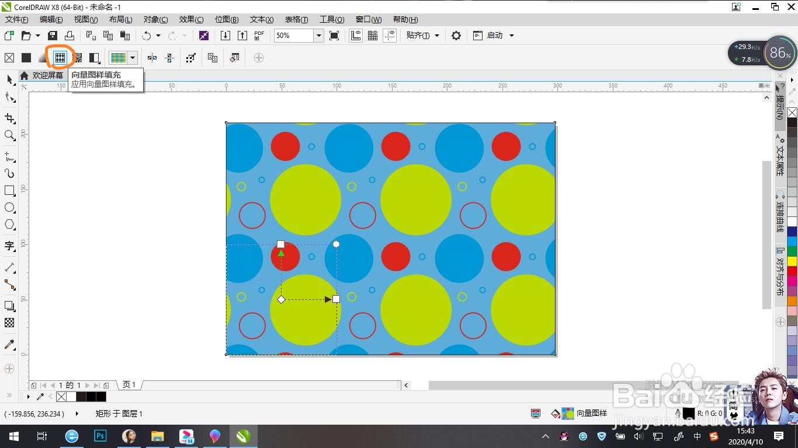Select the Pick tool
The image size is (798, 448).
pos(9,80)
